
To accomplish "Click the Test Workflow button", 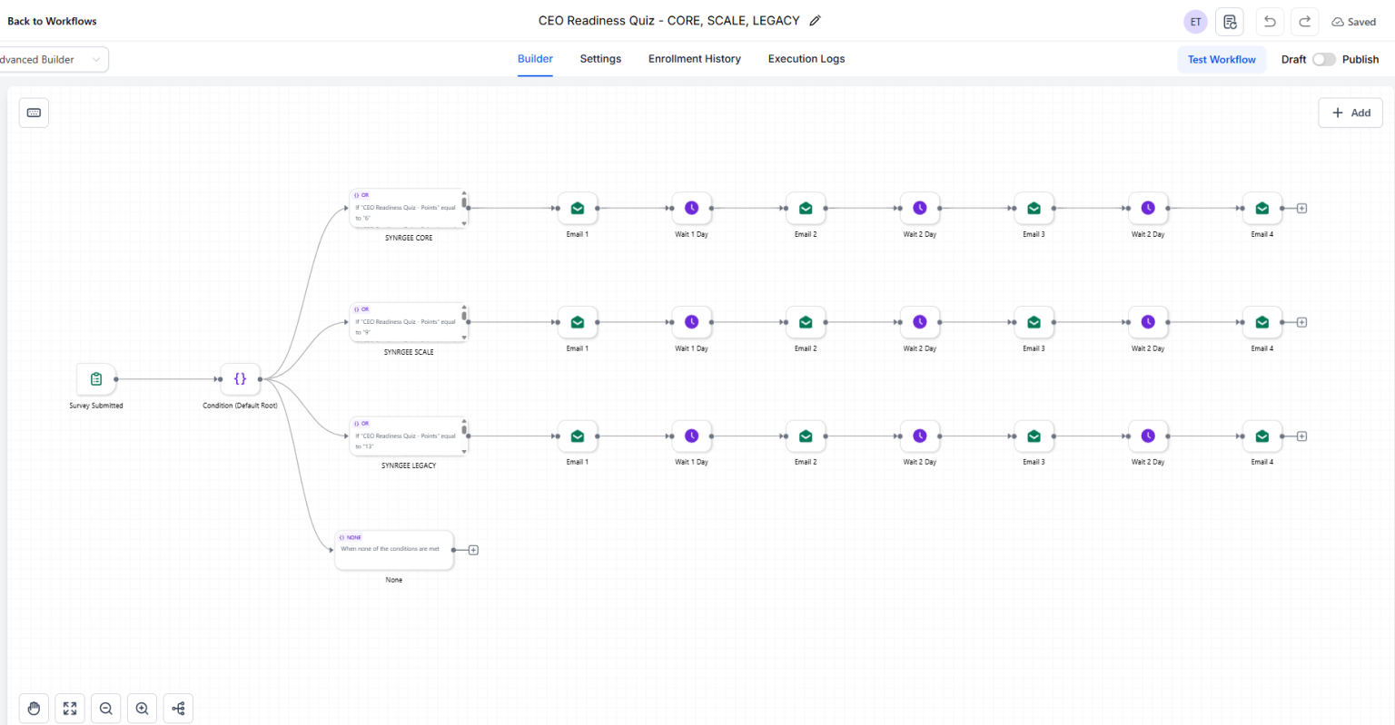I will [1222, 60].
